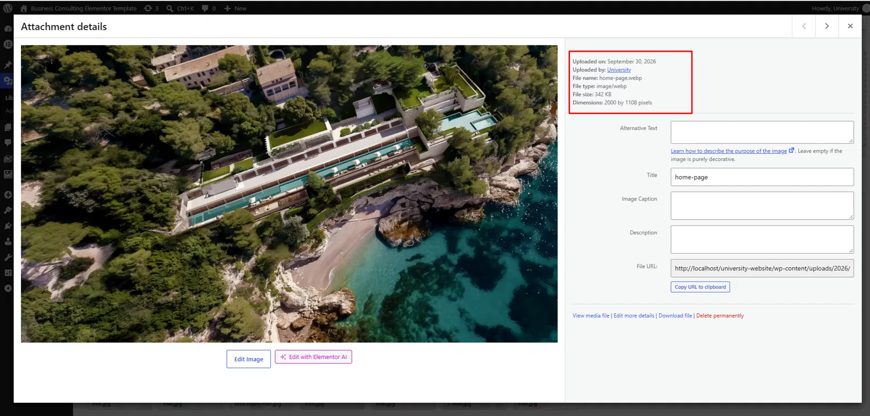
Task: Click the upload date September 30, 2026
Action: 631,61
